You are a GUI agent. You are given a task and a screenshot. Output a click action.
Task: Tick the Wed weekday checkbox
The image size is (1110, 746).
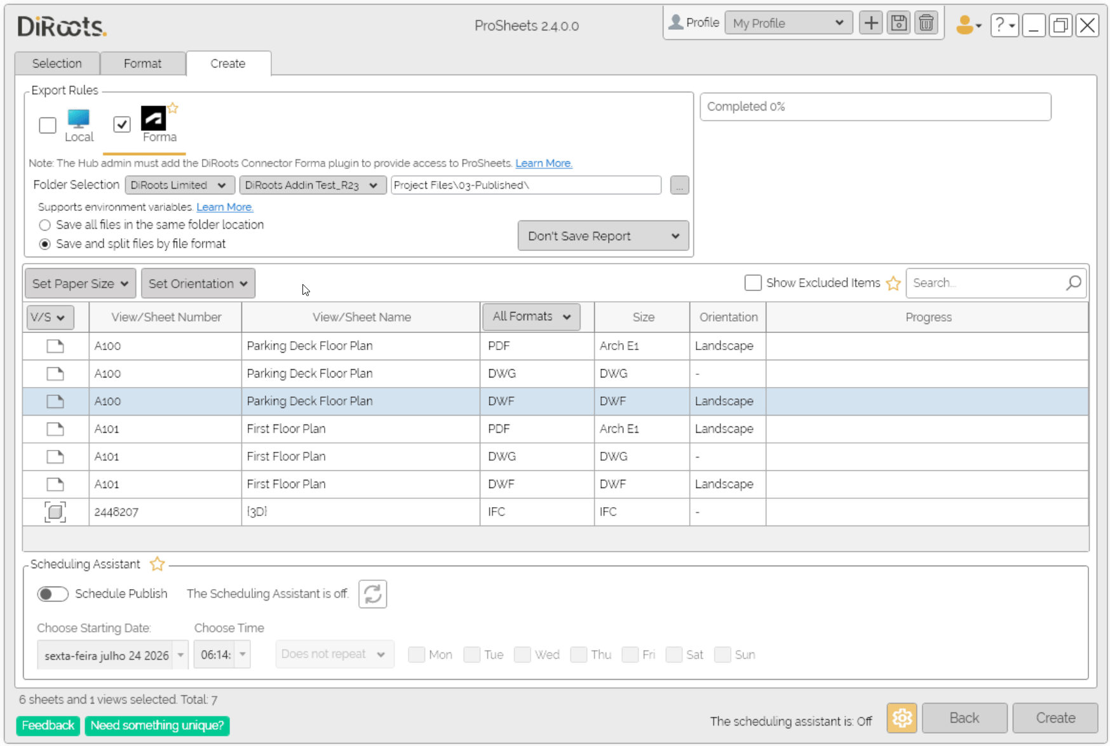pyautogui.click(x=522, y=654)
